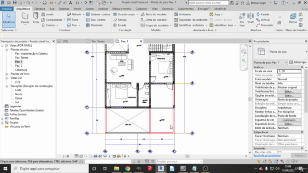Switch to the Pav. Terreo view tab
The width and height of the screenshot is (308, 173).
(x=98, y=41)
